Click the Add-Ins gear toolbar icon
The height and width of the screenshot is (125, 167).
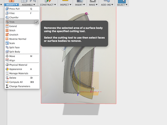107,1
